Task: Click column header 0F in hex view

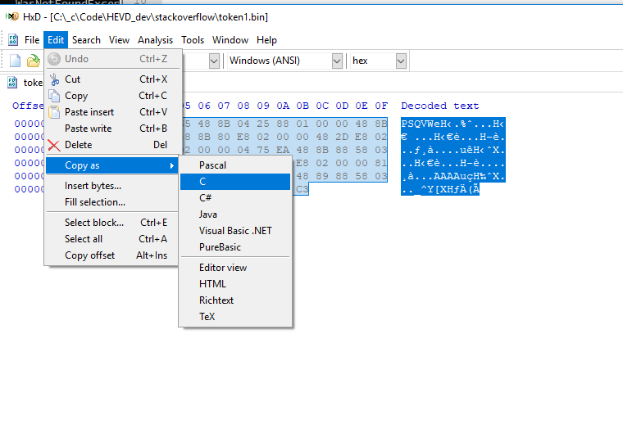Action: (381, 106)
